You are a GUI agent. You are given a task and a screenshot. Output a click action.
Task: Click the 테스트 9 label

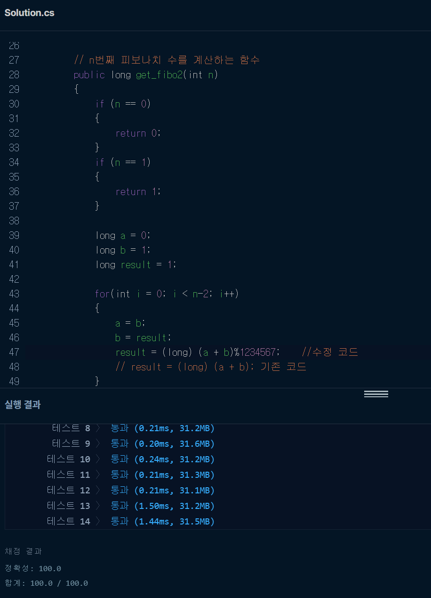point(71,444)
